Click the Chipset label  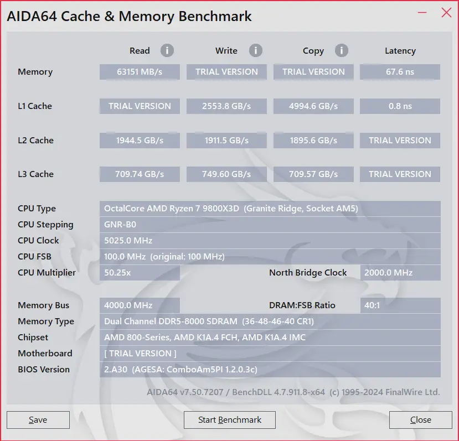[33, 338]
